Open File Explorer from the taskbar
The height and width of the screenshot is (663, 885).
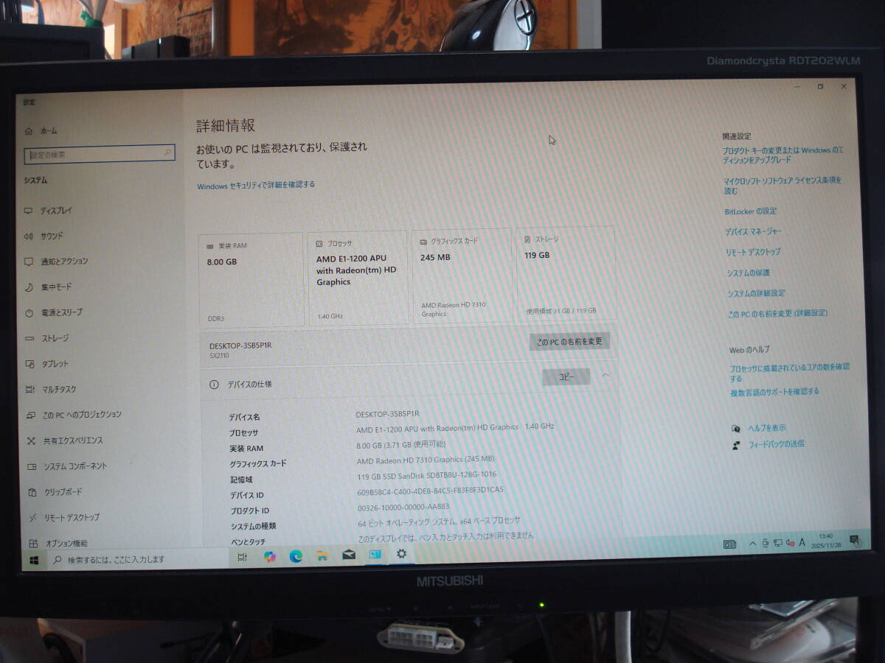(x=322, y=556)
